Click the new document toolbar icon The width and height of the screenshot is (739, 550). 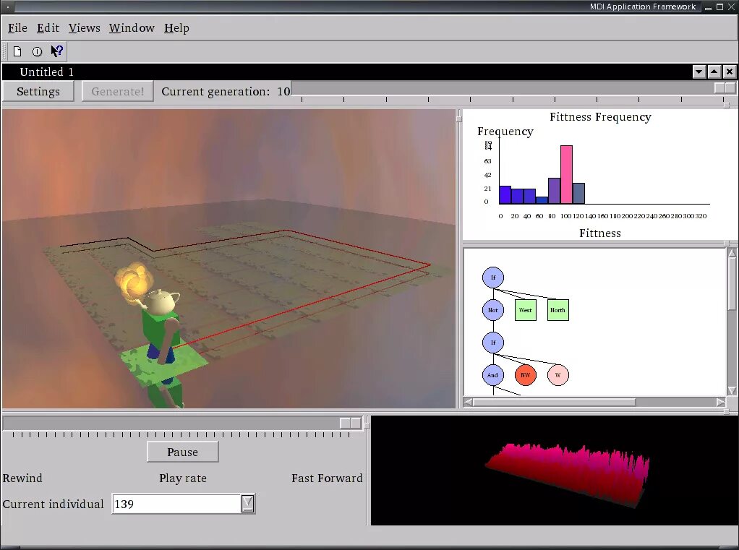(17, 51)
